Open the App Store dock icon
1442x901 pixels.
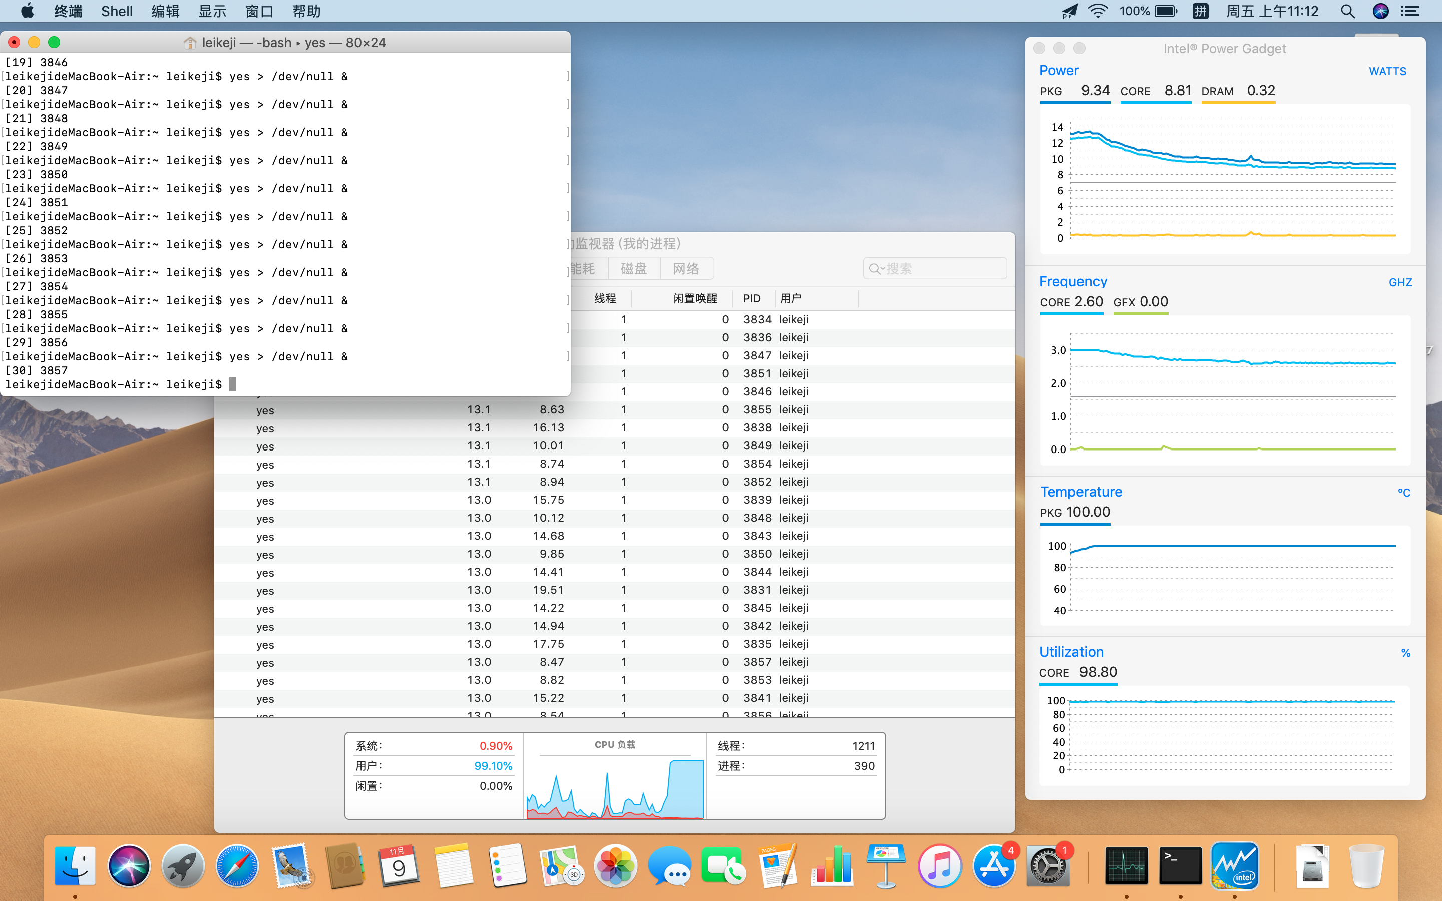click(x=993, y=866)
